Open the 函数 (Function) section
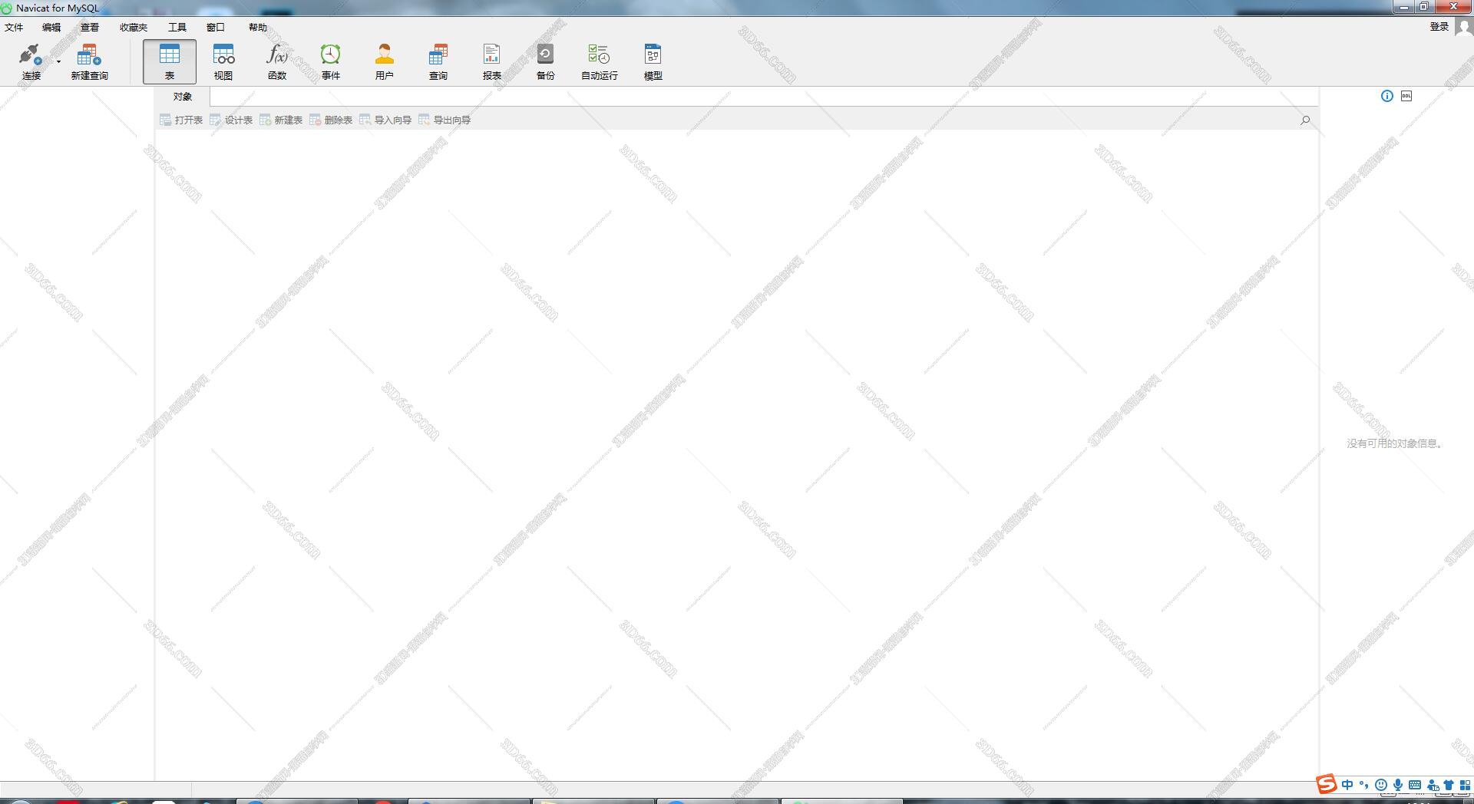This screenshot has width=1474, height=804. [x=277, y=61]
